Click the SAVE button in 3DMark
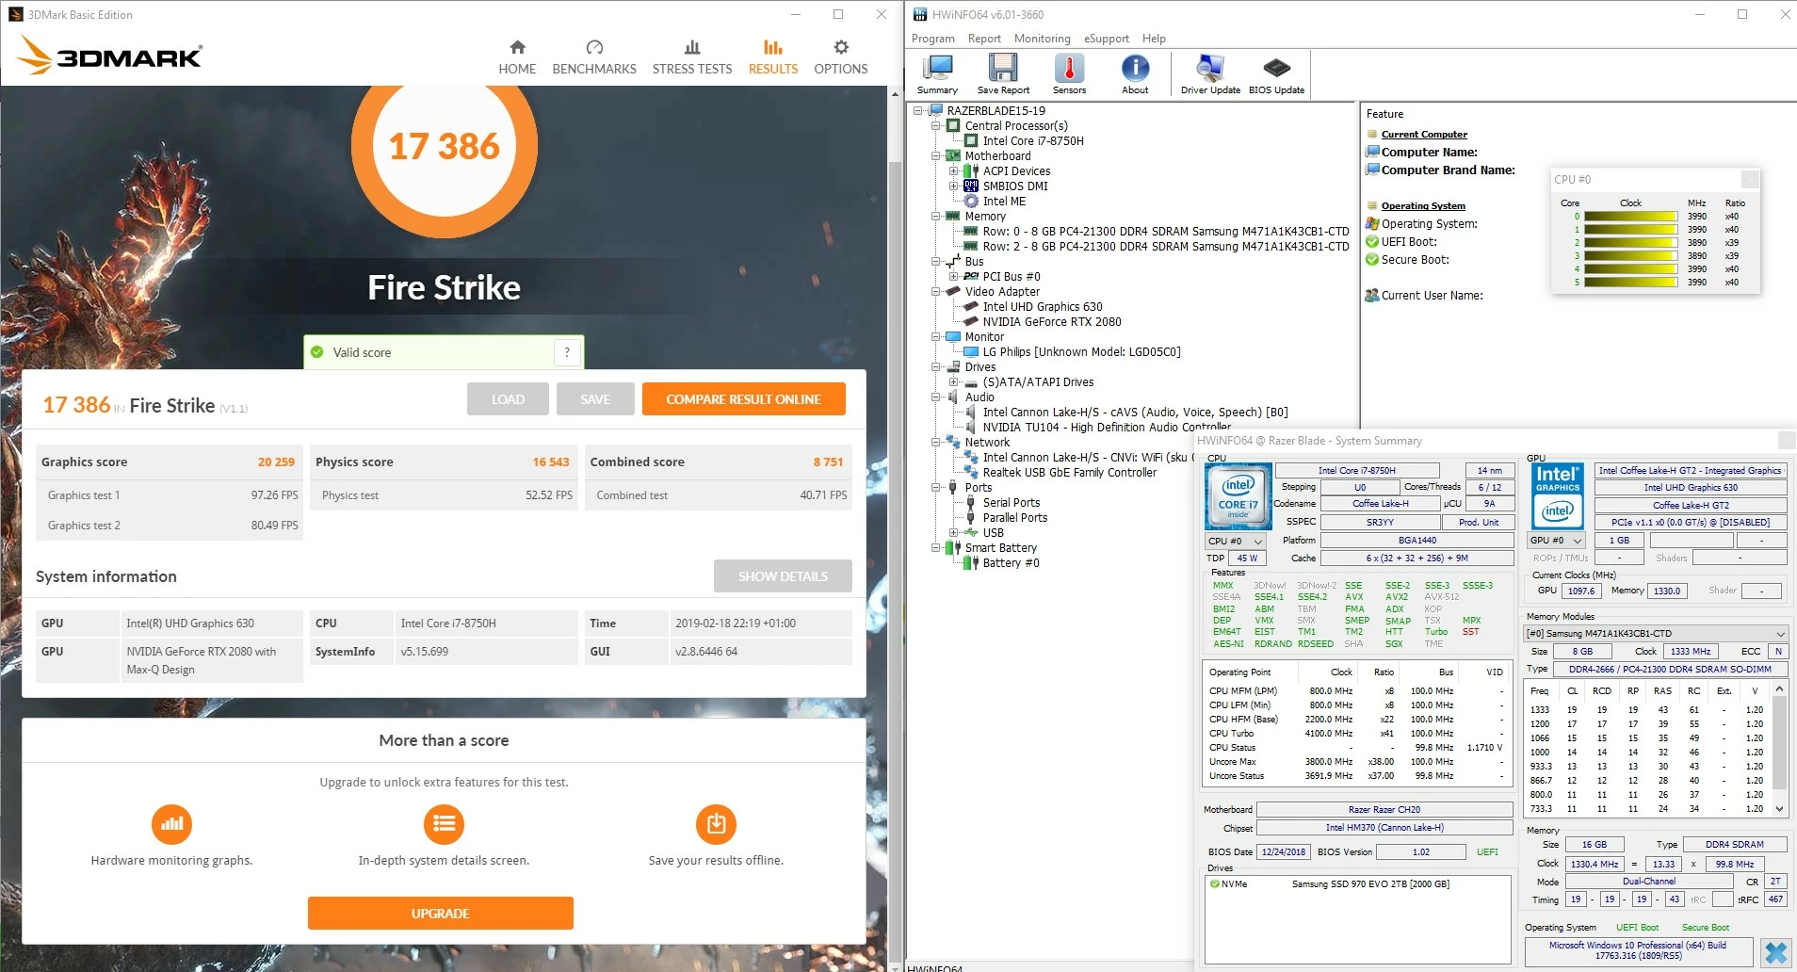The image size is (1797, 972). point(595,399)
